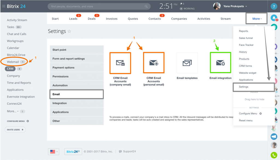280x160 pixels.
Task: Open the Activities tab
Action: 204,19
